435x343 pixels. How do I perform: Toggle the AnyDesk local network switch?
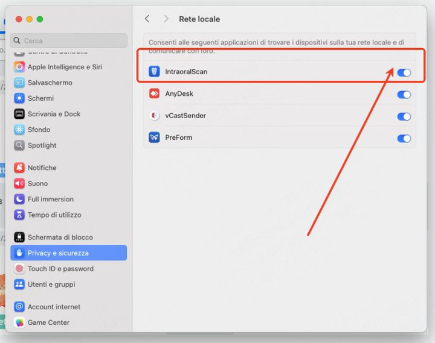point(404,95)
